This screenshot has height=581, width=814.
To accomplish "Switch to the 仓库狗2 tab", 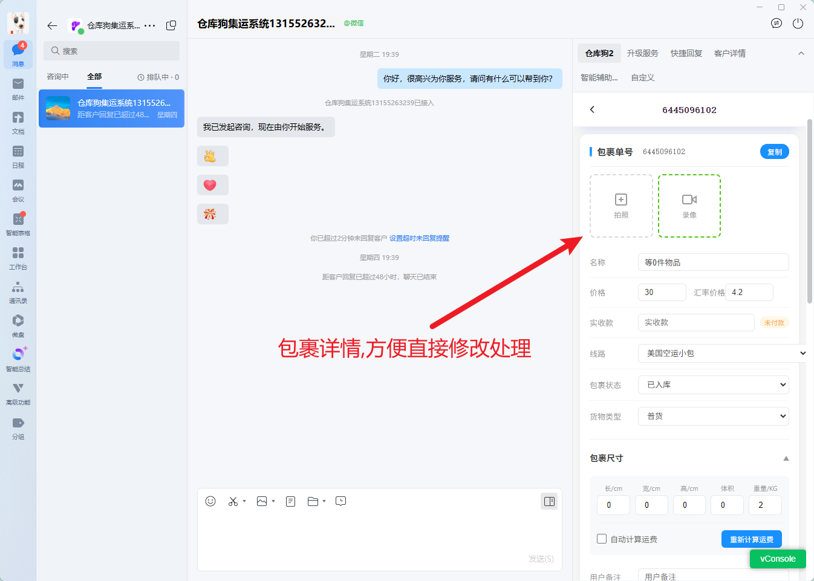I will [x=599, y=53].
